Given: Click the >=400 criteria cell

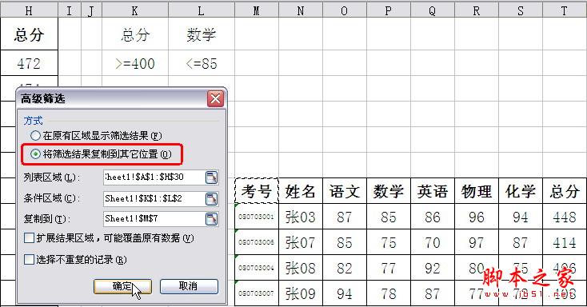Looking at the screenshot, I should (135, 64).
